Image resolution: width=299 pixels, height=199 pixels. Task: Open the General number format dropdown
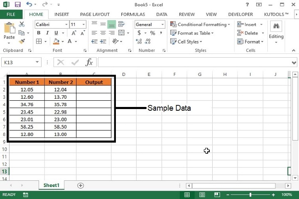pyautogui.click(x=162, y=24)
